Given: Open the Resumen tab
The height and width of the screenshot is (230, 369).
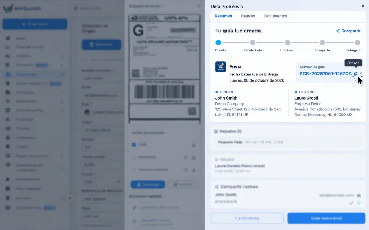Looking at the screenshot, I should click(x=223, y=16).
